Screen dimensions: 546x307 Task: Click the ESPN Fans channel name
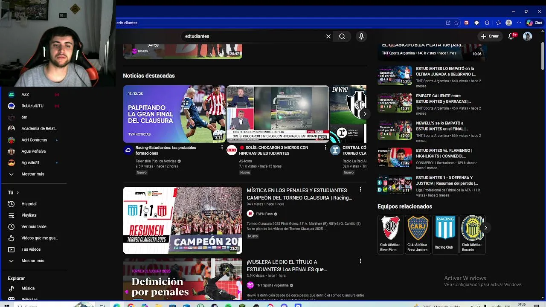point(264,214)
